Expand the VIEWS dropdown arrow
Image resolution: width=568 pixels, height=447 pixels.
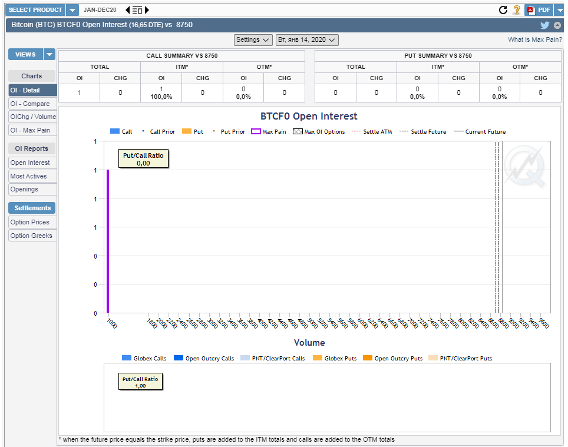point(49,55)
